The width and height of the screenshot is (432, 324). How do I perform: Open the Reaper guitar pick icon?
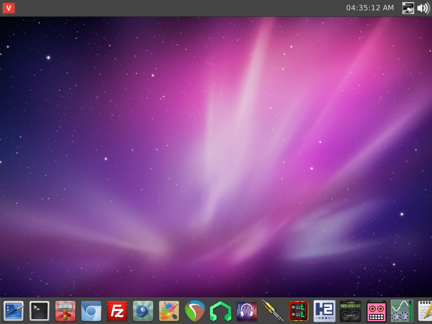pyautogui.click(x=195, y=311)
